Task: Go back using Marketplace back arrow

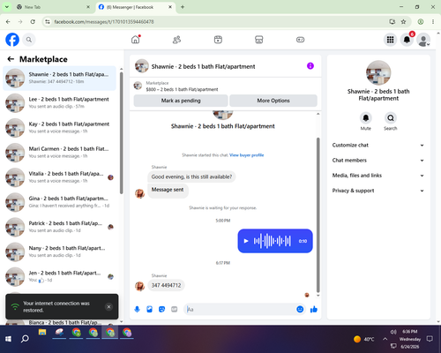Action: coord(11,59)
